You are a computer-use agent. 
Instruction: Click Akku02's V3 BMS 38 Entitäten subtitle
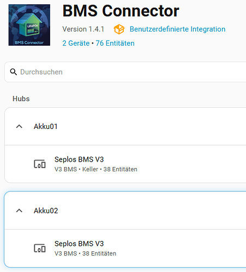(85, 254)
